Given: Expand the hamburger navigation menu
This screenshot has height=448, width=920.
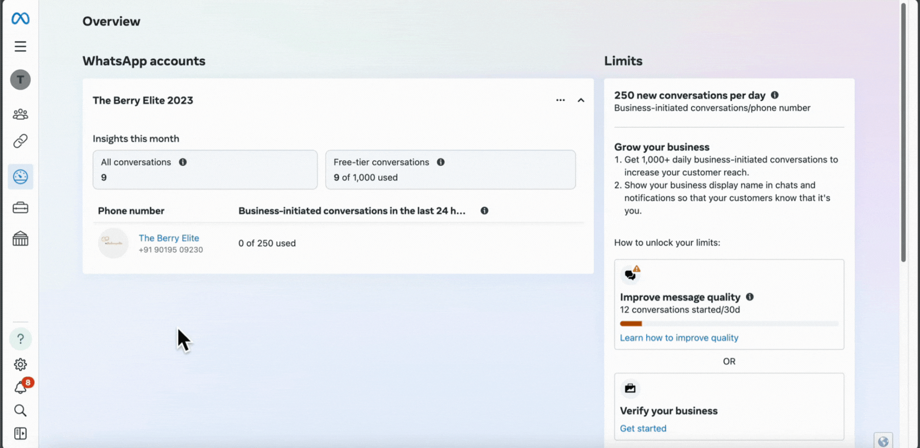Looking at the screenshot, I should pyautogui.click(x=20, y=47).
